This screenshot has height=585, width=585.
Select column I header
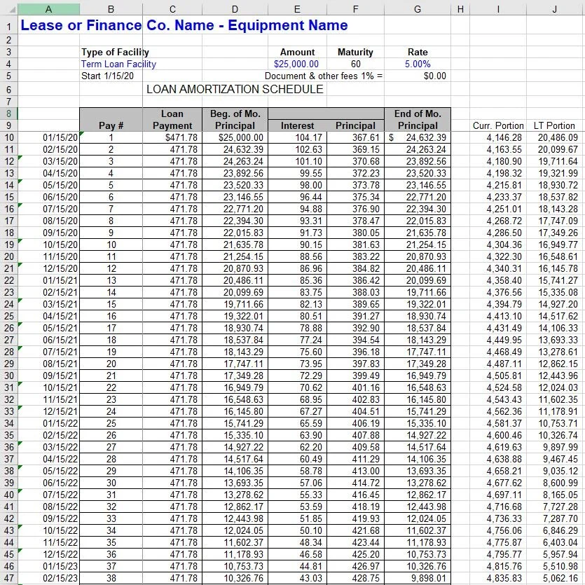498,9
